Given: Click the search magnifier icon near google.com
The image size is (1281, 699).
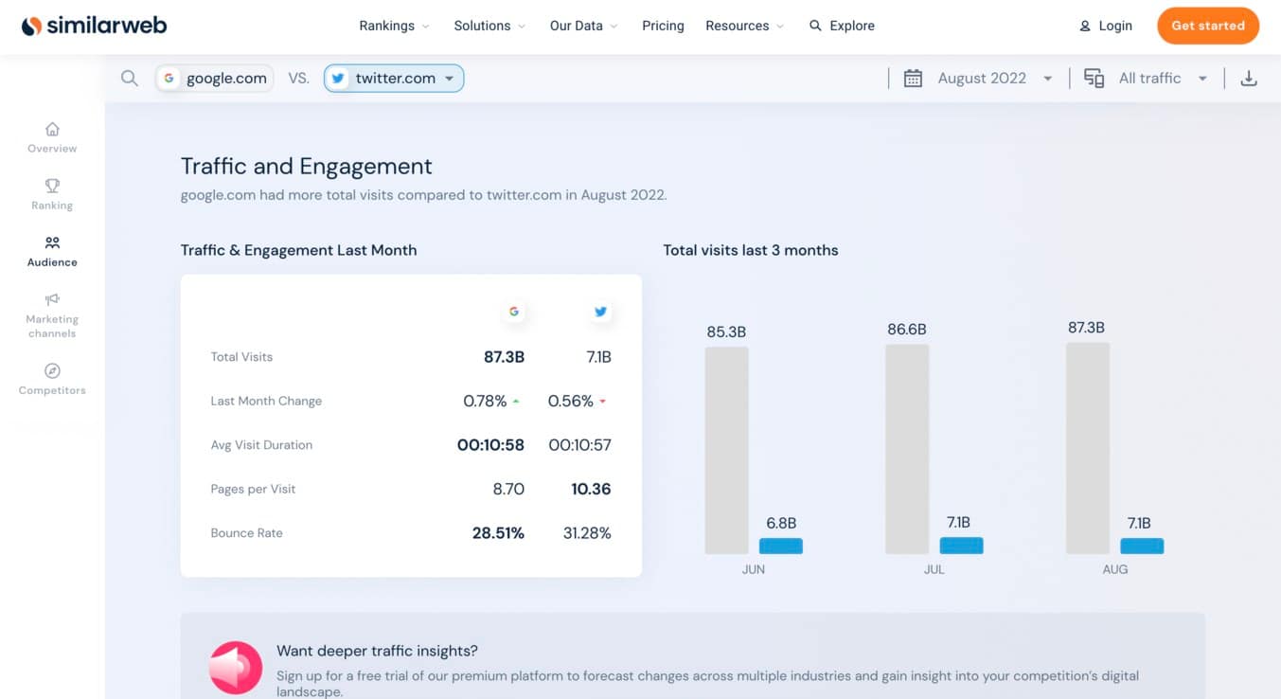Looking at the screenshot, I should (x=130, y=78).
